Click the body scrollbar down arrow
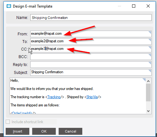The width and height of the screenshot is (157, 137). coord(148,111)
